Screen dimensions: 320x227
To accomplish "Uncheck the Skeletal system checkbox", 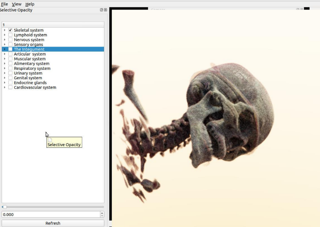I will pyautogui.click(x=10, y=30).
